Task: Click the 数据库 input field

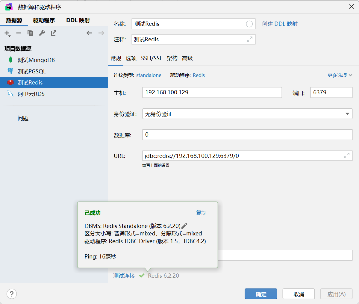Action: (247, 135)
